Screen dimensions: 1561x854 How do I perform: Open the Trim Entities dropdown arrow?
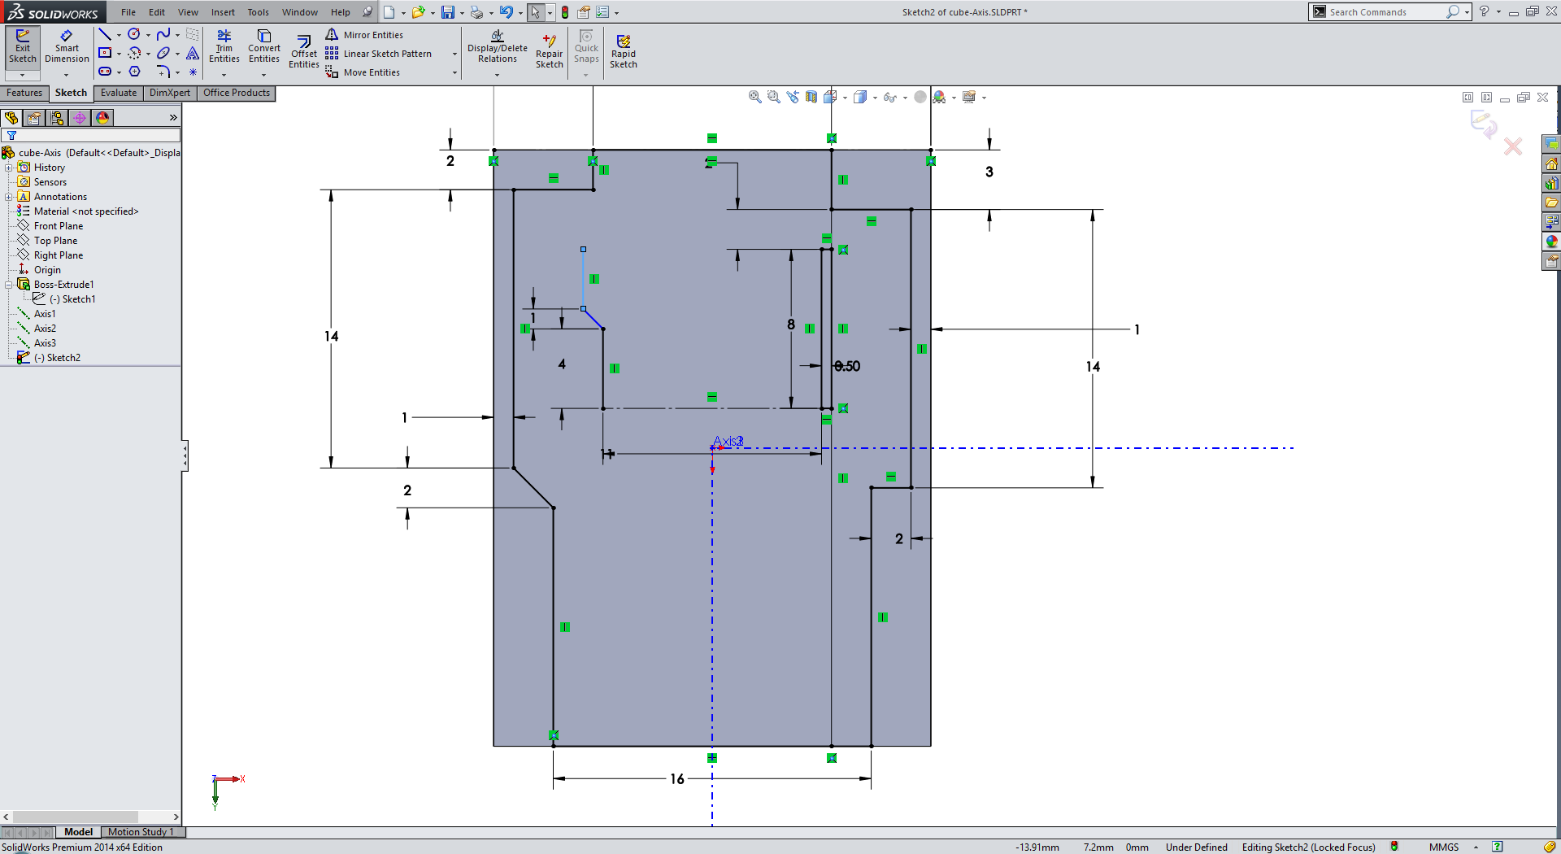[x=224, y=75]
